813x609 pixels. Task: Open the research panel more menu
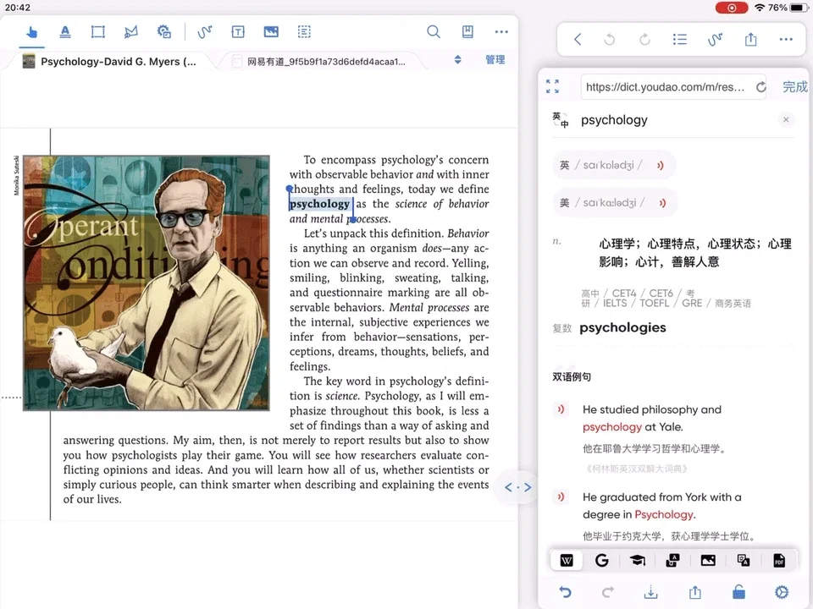point(786,40)
